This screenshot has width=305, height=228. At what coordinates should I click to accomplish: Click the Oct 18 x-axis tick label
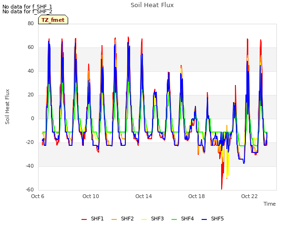point(196,196)
